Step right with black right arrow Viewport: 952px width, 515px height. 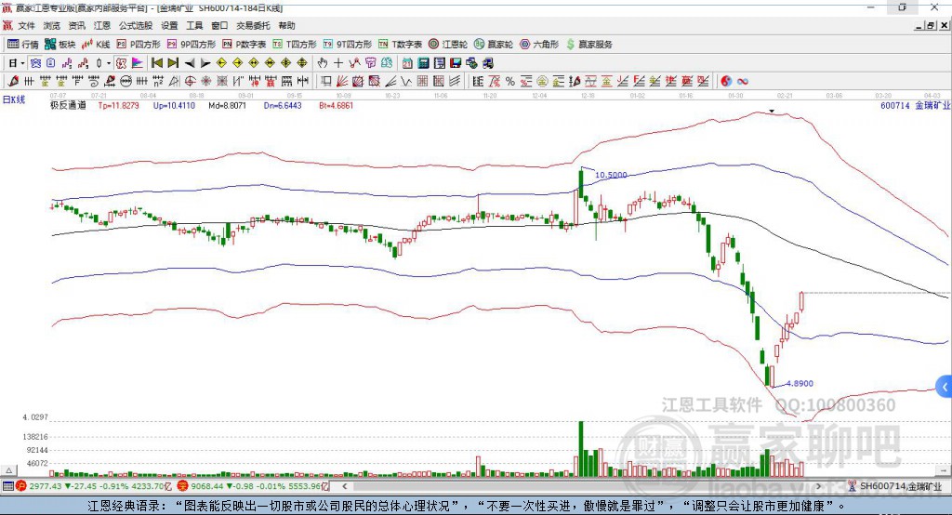205,63
